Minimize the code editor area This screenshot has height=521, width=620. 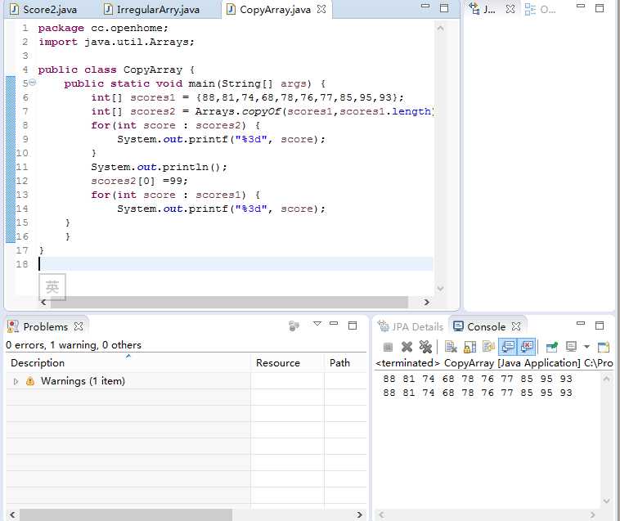pyautogui.click(x=425, y=7)
